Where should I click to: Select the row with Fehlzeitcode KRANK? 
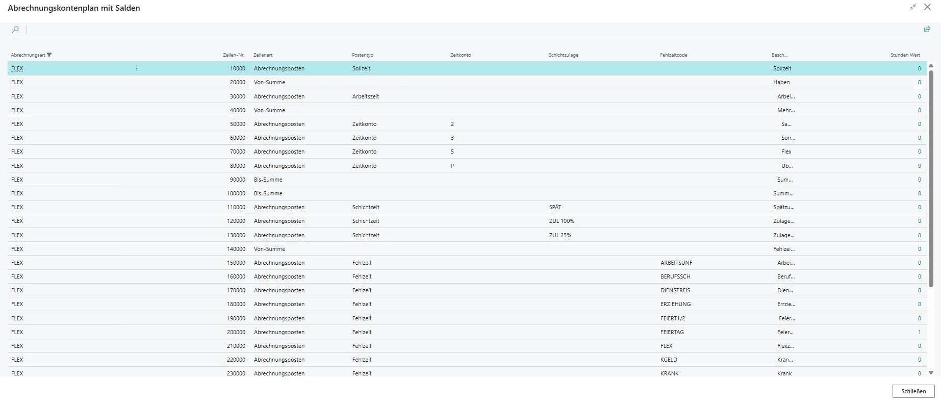click(669, 373)
